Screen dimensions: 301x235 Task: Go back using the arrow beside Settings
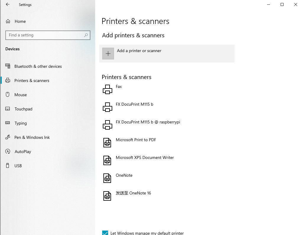(8, 4)
